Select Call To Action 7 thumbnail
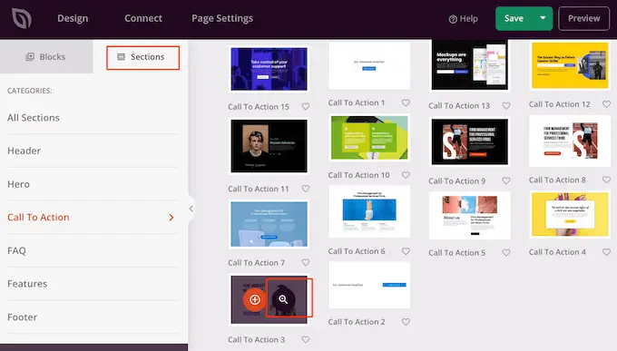The width and height of the screenshot is (617, 351). 269,224
